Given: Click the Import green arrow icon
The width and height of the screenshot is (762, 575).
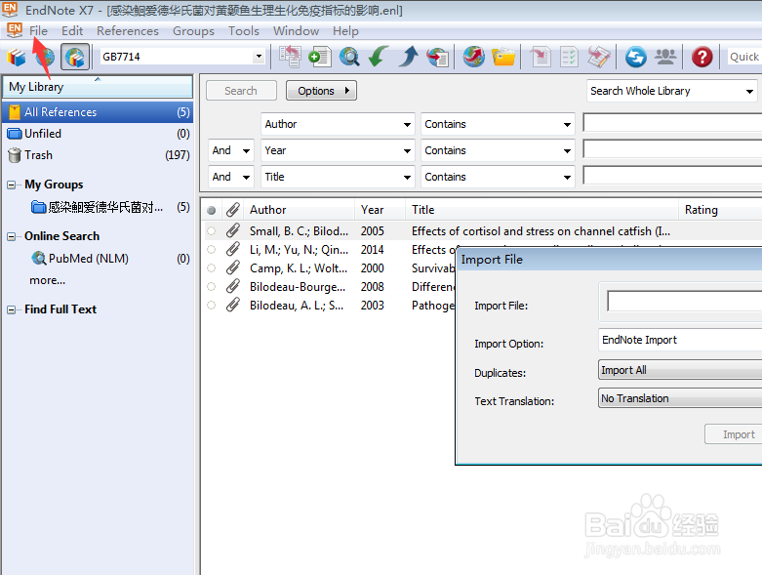Looking at the screenshot, I should (379, 57).
